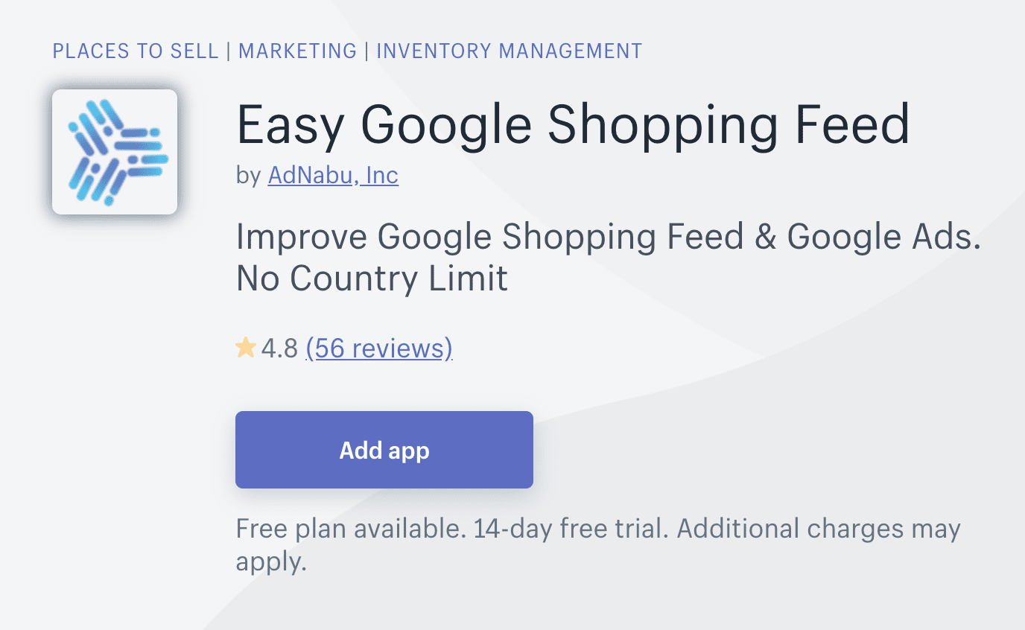Click the Easy Google Shopping Feed title
The image size is (1025, 630).
point(572,124)
